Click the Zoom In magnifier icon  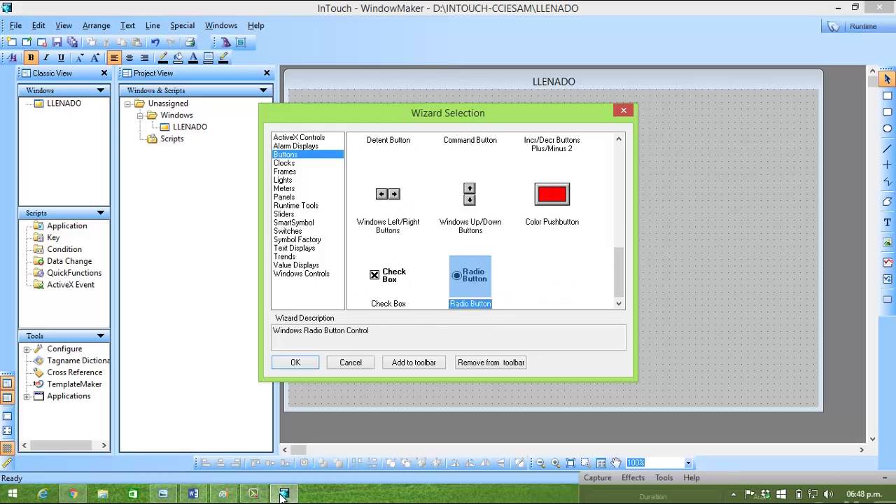555,463
